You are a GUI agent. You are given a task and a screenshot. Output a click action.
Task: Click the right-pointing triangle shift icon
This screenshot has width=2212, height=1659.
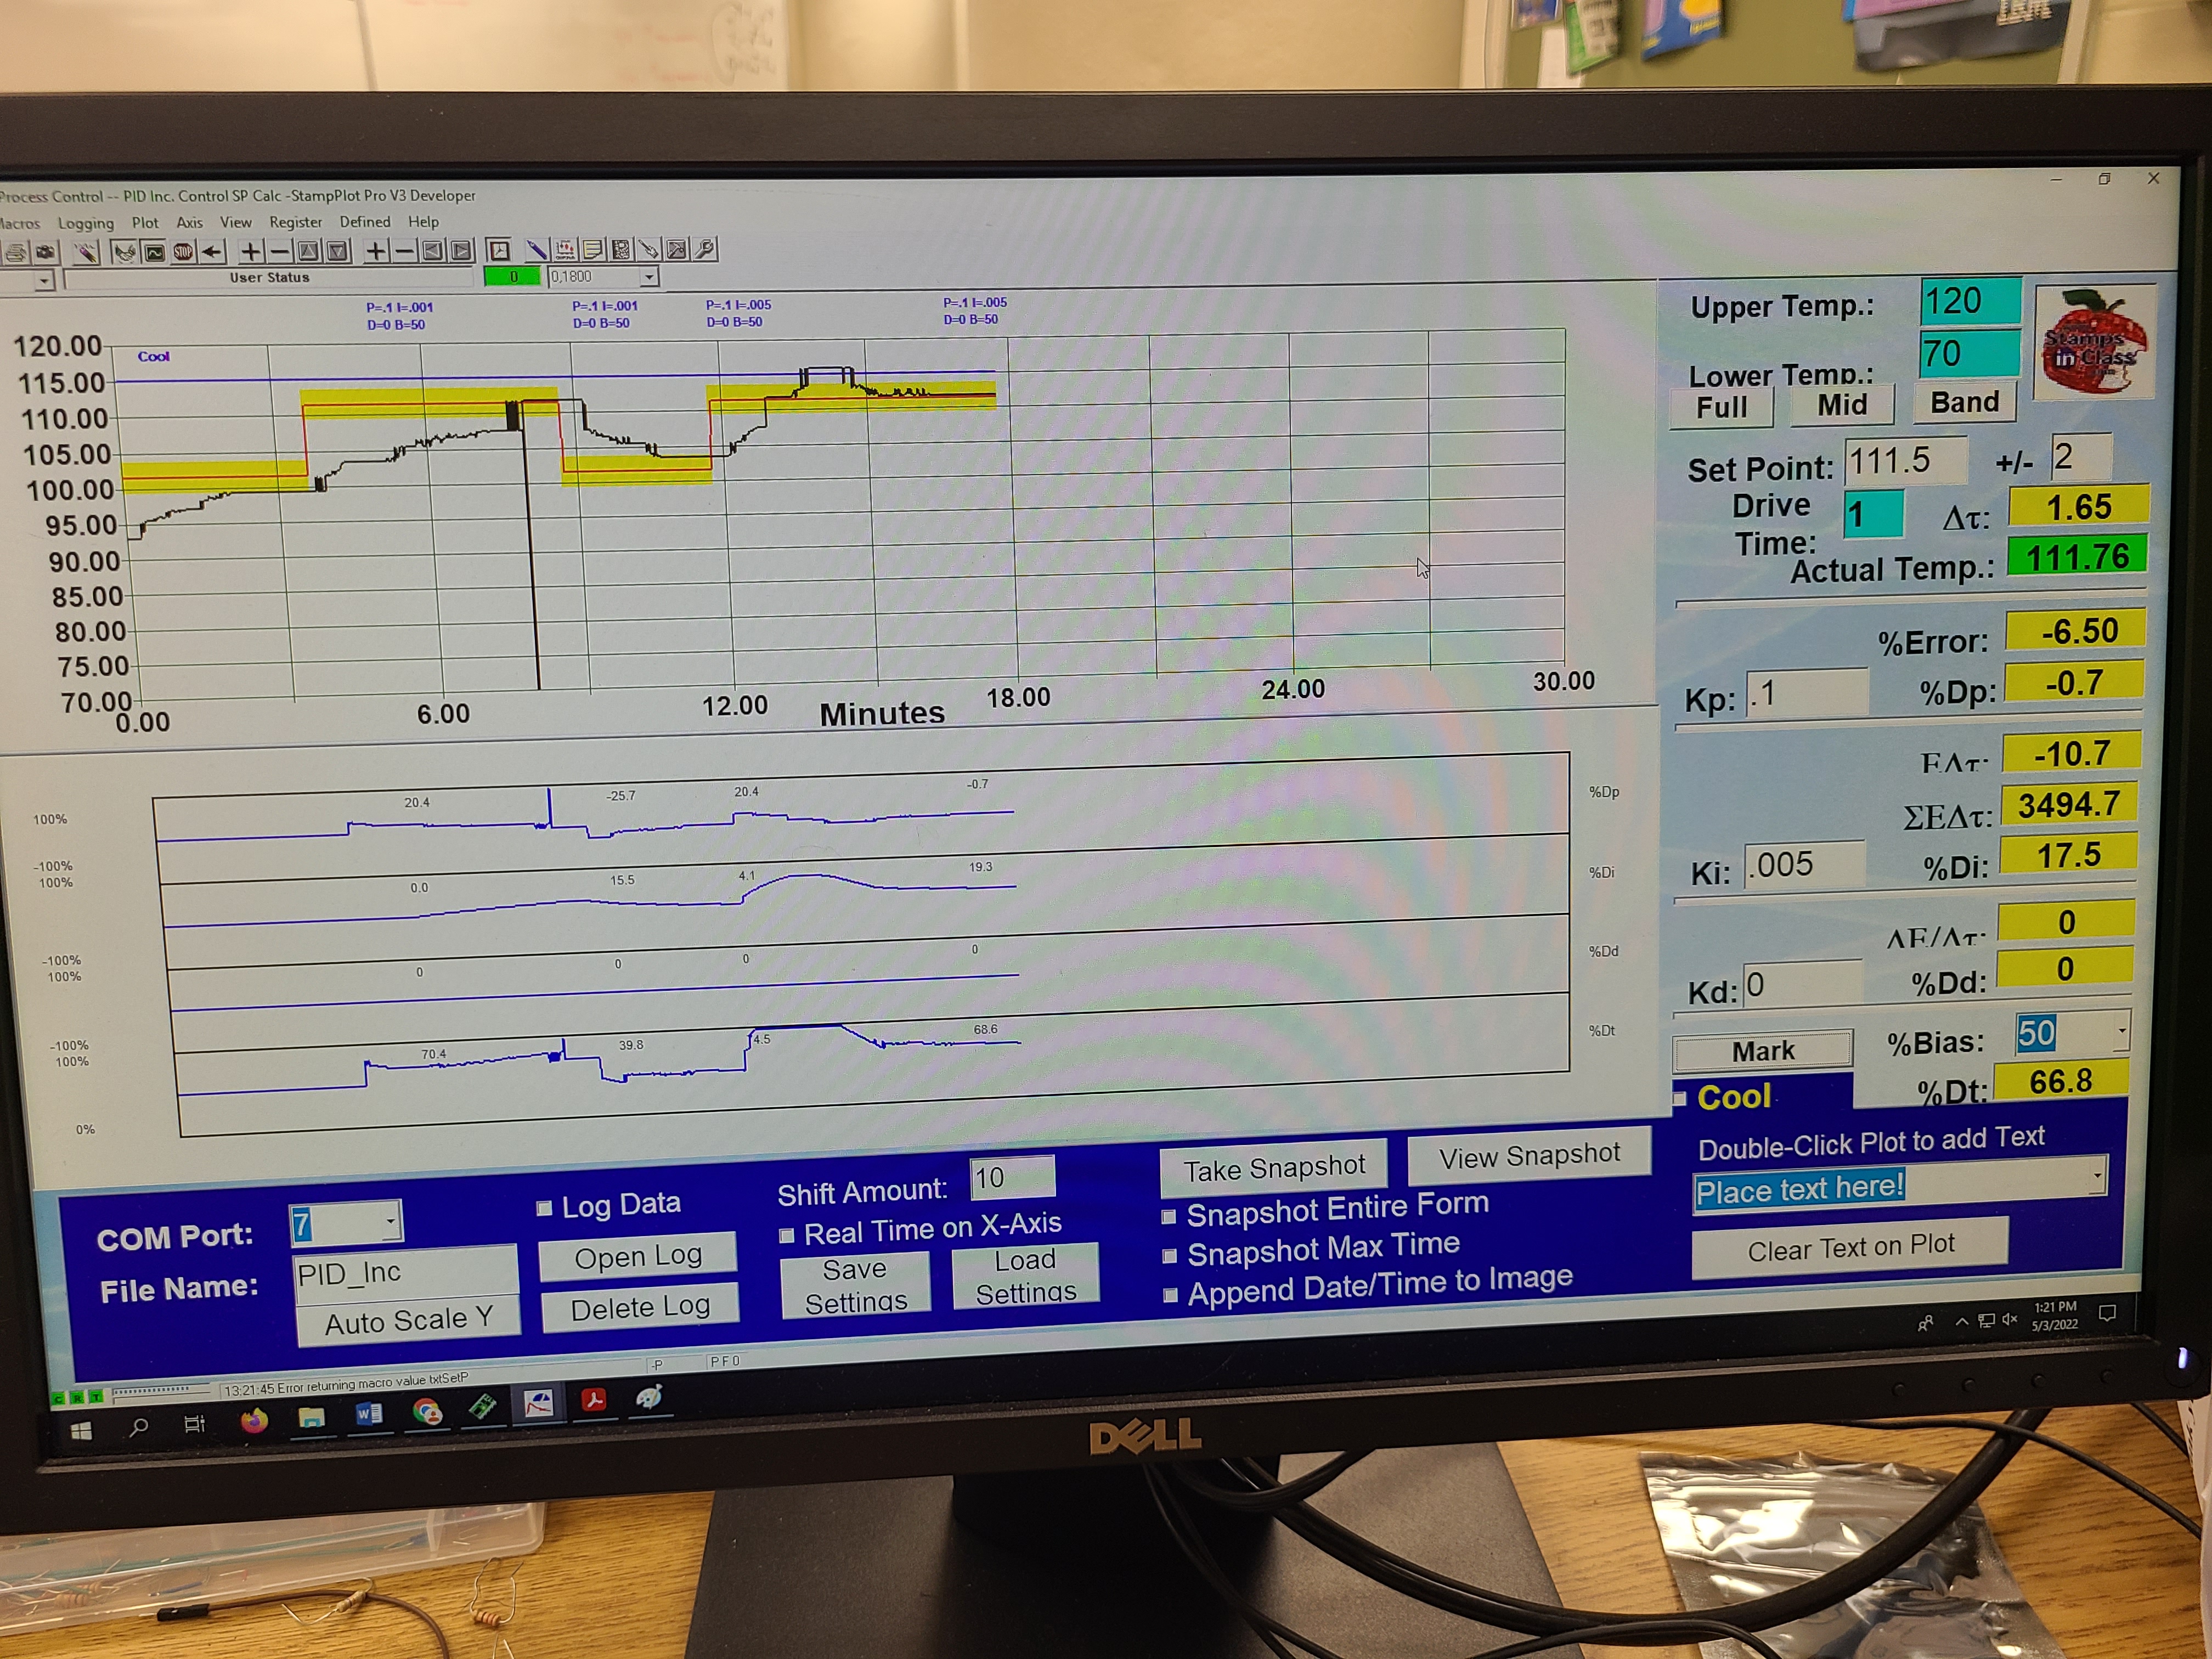461,250
